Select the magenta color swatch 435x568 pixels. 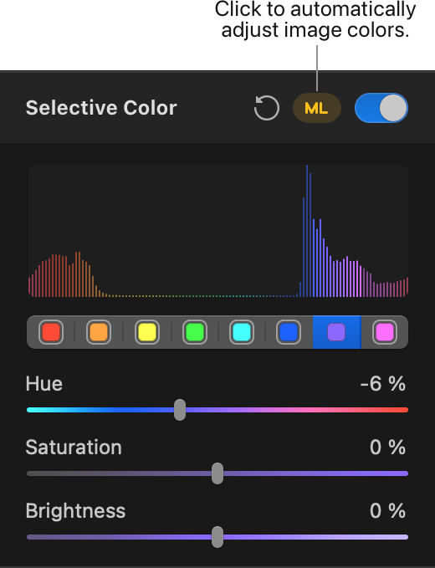385,332
